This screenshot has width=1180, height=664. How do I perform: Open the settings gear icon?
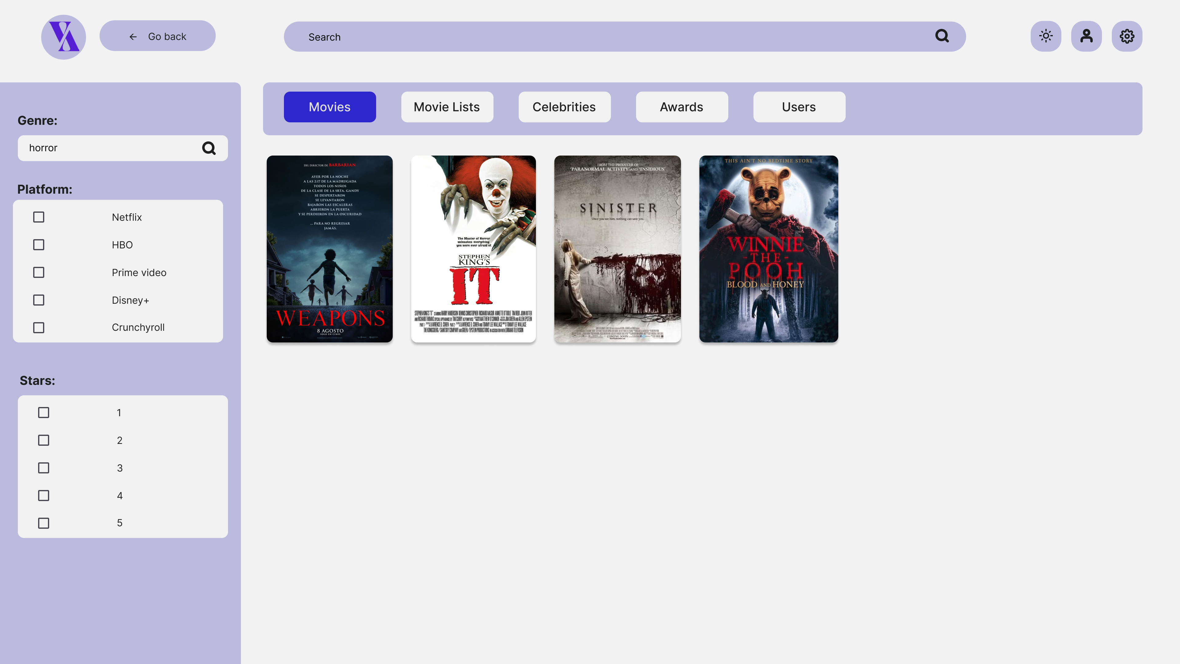click(x=1127, y=36)
